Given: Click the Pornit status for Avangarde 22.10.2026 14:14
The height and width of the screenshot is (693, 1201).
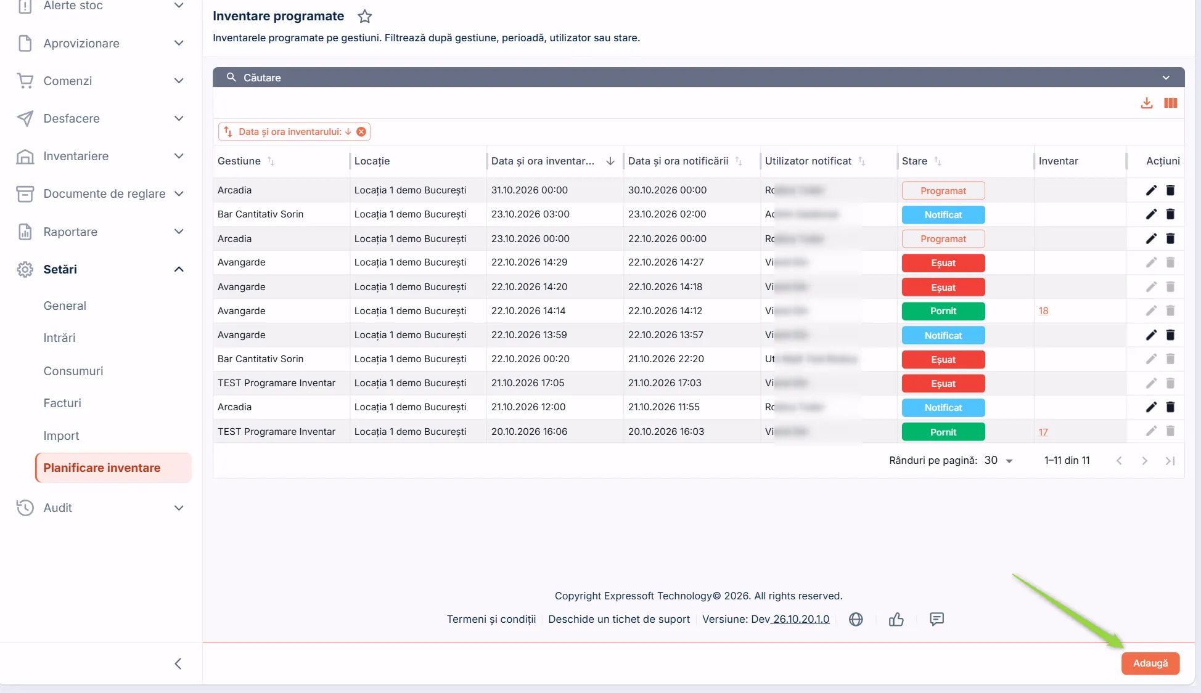Looking at the screenshot, I should coord(943,311).
